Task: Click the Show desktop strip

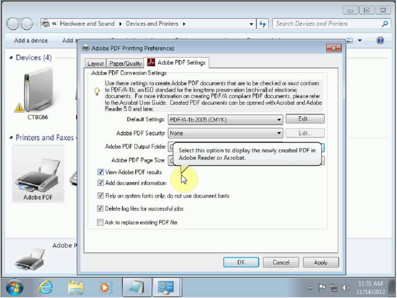Action: (392, 287)
